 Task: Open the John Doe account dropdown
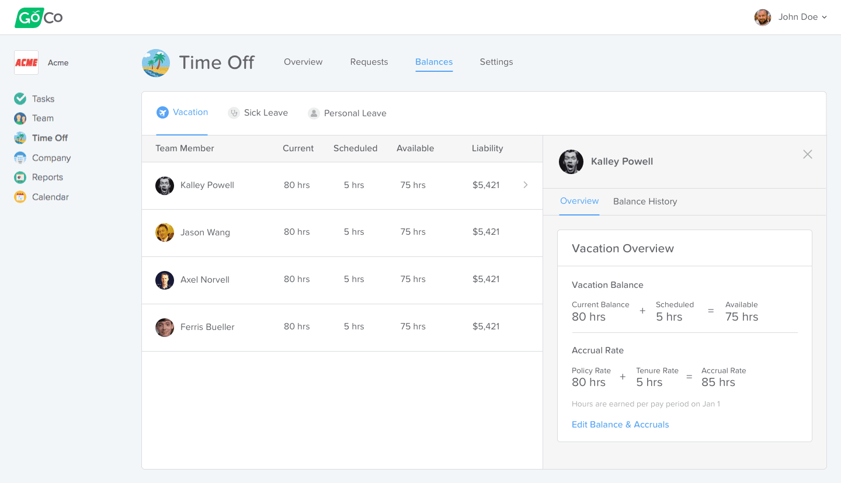(x=791, y=17)
